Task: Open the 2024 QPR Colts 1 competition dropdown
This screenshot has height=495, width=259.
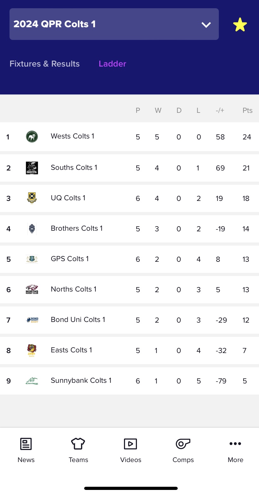Action: click(114, 24)
